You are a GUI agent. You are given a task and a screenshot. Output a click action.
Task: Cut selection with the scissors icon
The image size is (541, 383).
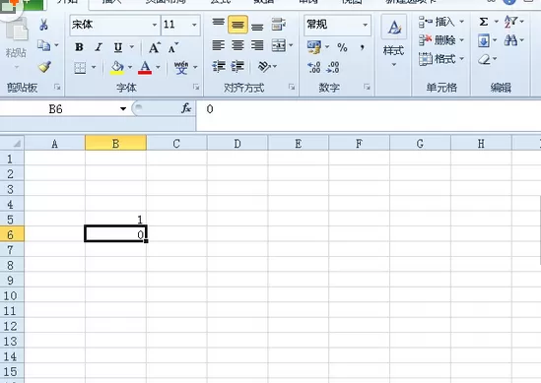click(43, 25)
